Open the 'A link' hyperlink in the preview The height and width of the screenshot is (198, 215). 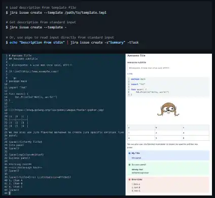(x=130, y=74)
